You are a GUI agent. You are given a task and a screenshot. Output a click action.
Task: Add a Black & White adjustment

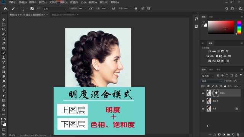(x=216, y=56)
